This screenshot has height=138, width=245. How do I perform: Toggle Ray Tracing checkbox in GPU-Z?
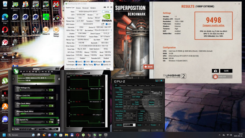click(85, 65)
